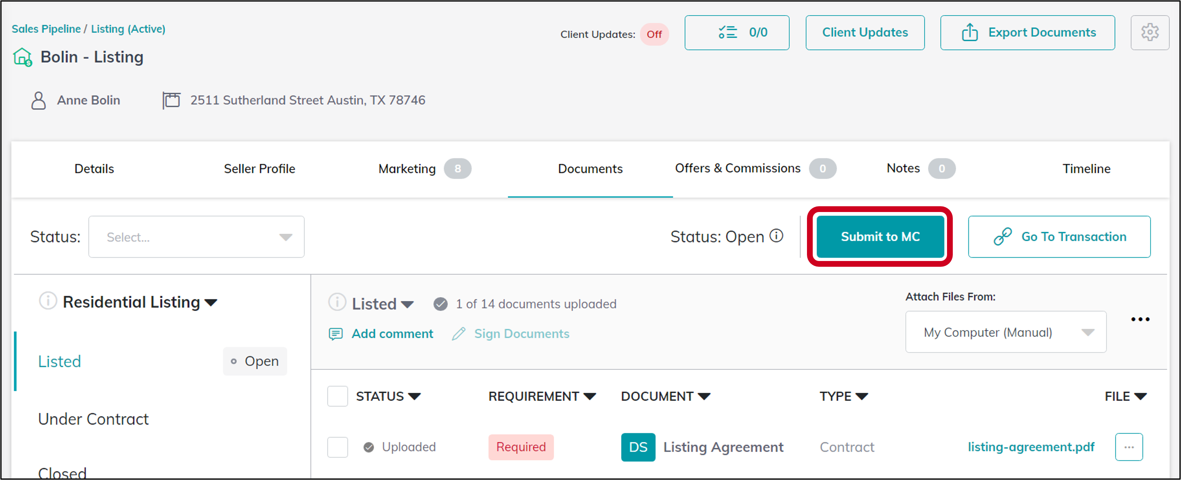Switch to the Timeline tab
This screenshot has width=1181, height=480.
[x=1087, y=169]
